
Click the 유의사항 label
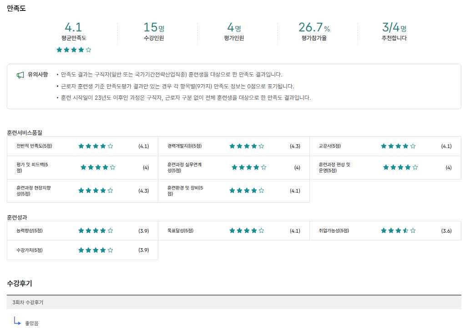pos(38,75)
